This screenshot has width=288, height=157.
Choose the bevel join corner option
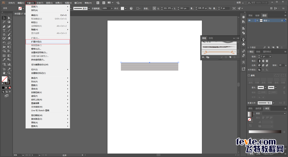267,65
